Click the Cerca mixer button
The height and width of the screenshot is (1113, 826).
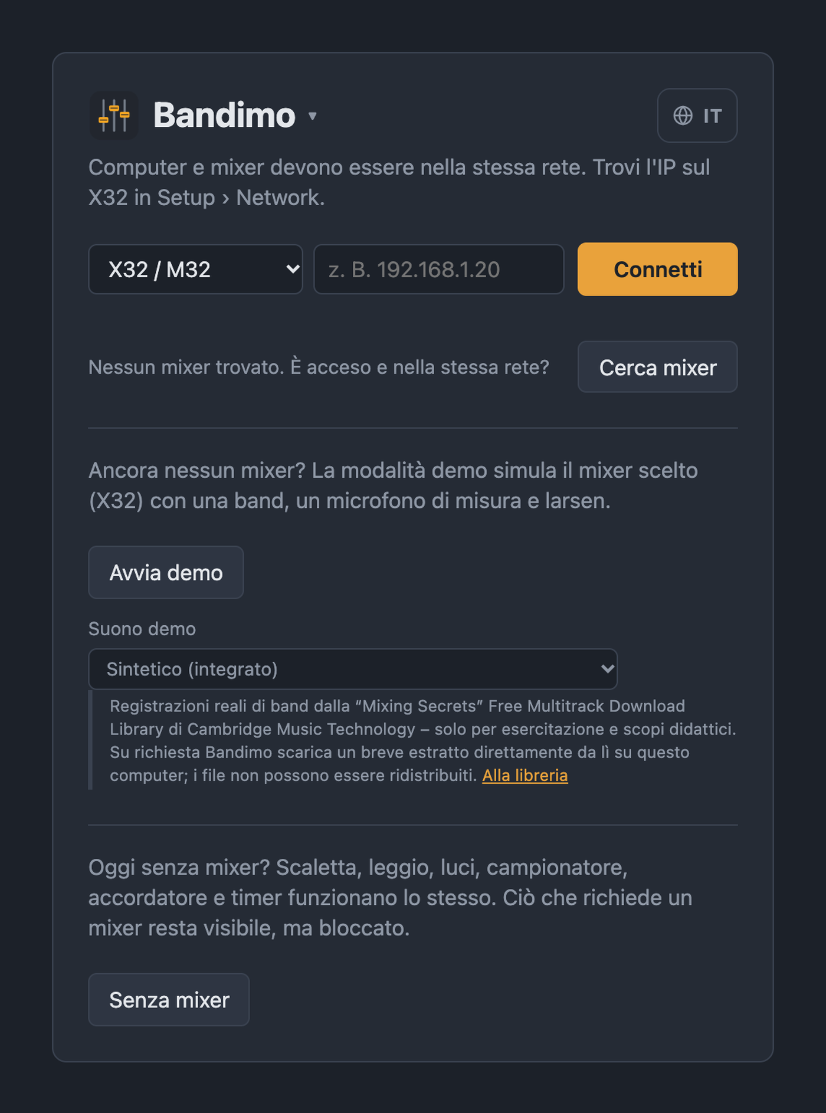coord(657,367)
